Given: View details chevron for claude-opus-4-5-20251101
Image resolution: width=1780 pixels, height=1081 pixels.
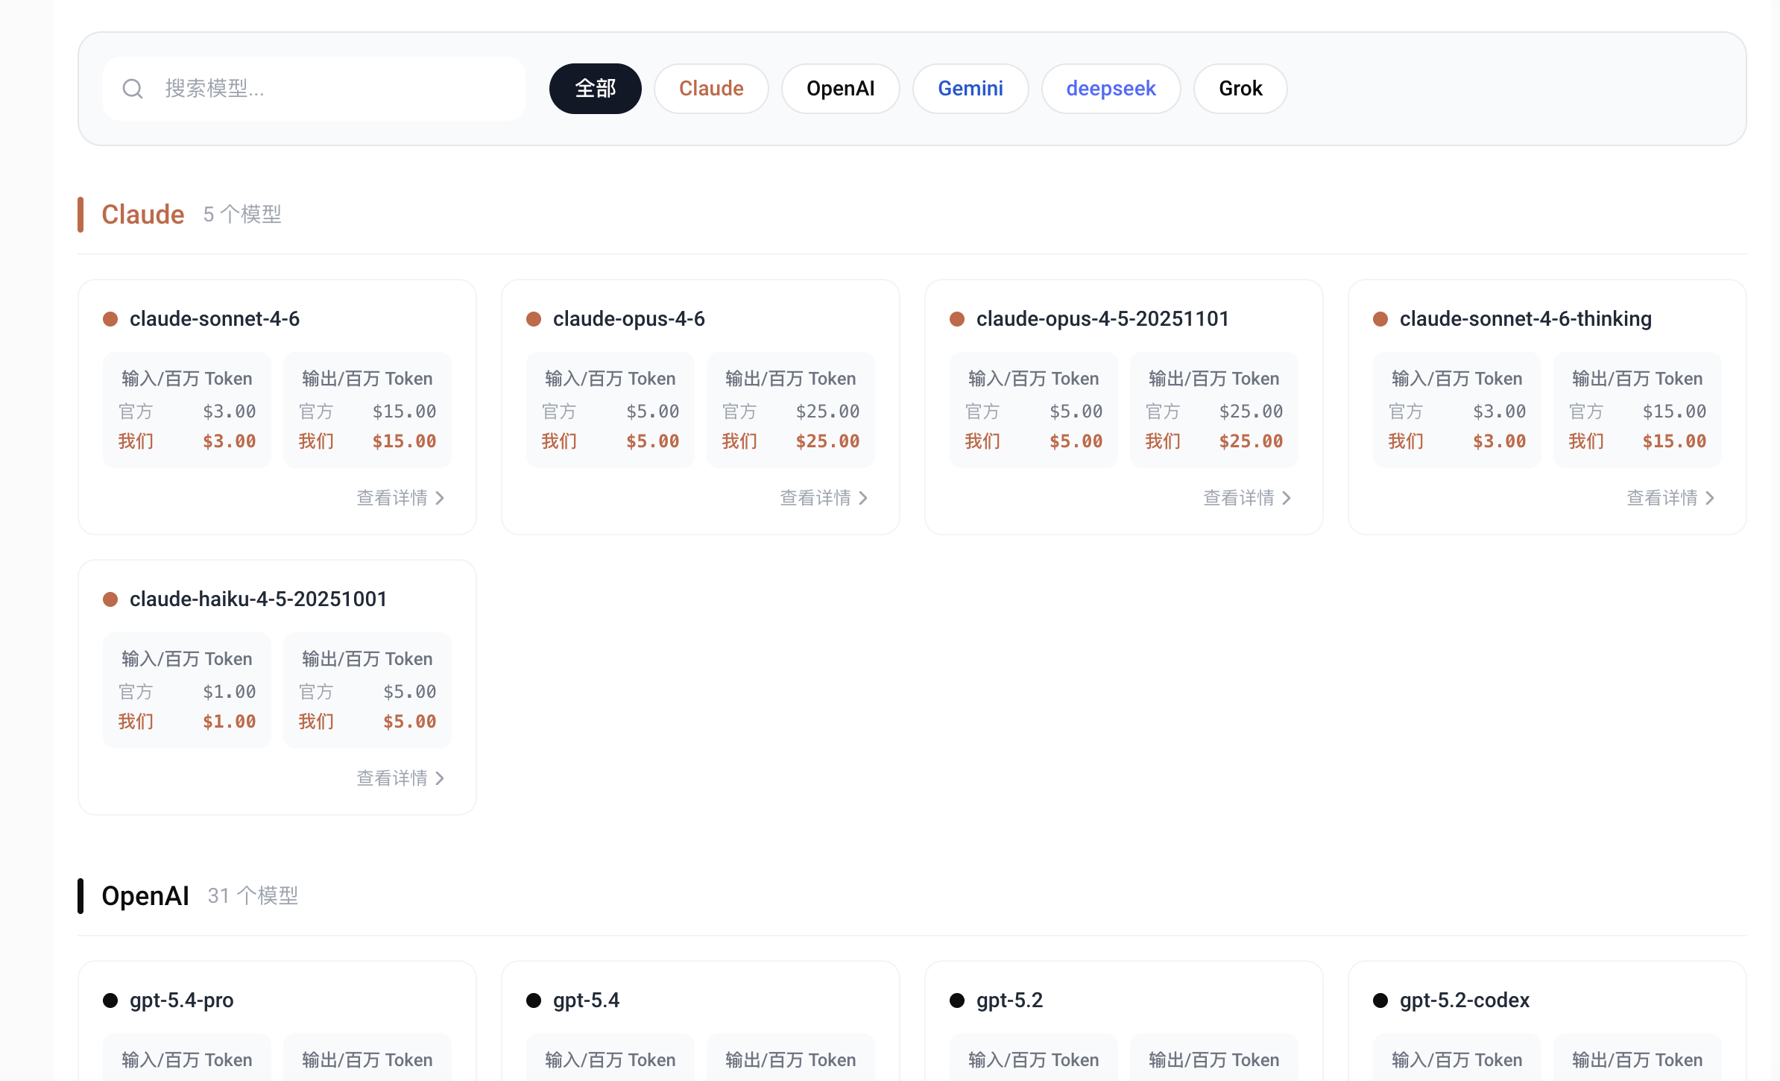Looking at the screenshot, I should click(1287, 498).
